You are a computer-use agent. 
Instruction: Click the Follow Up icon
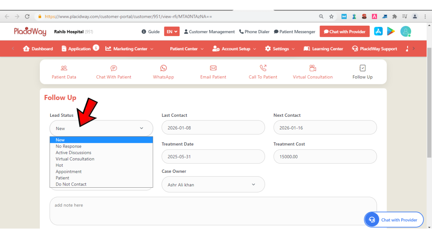(x=362, y=72)
